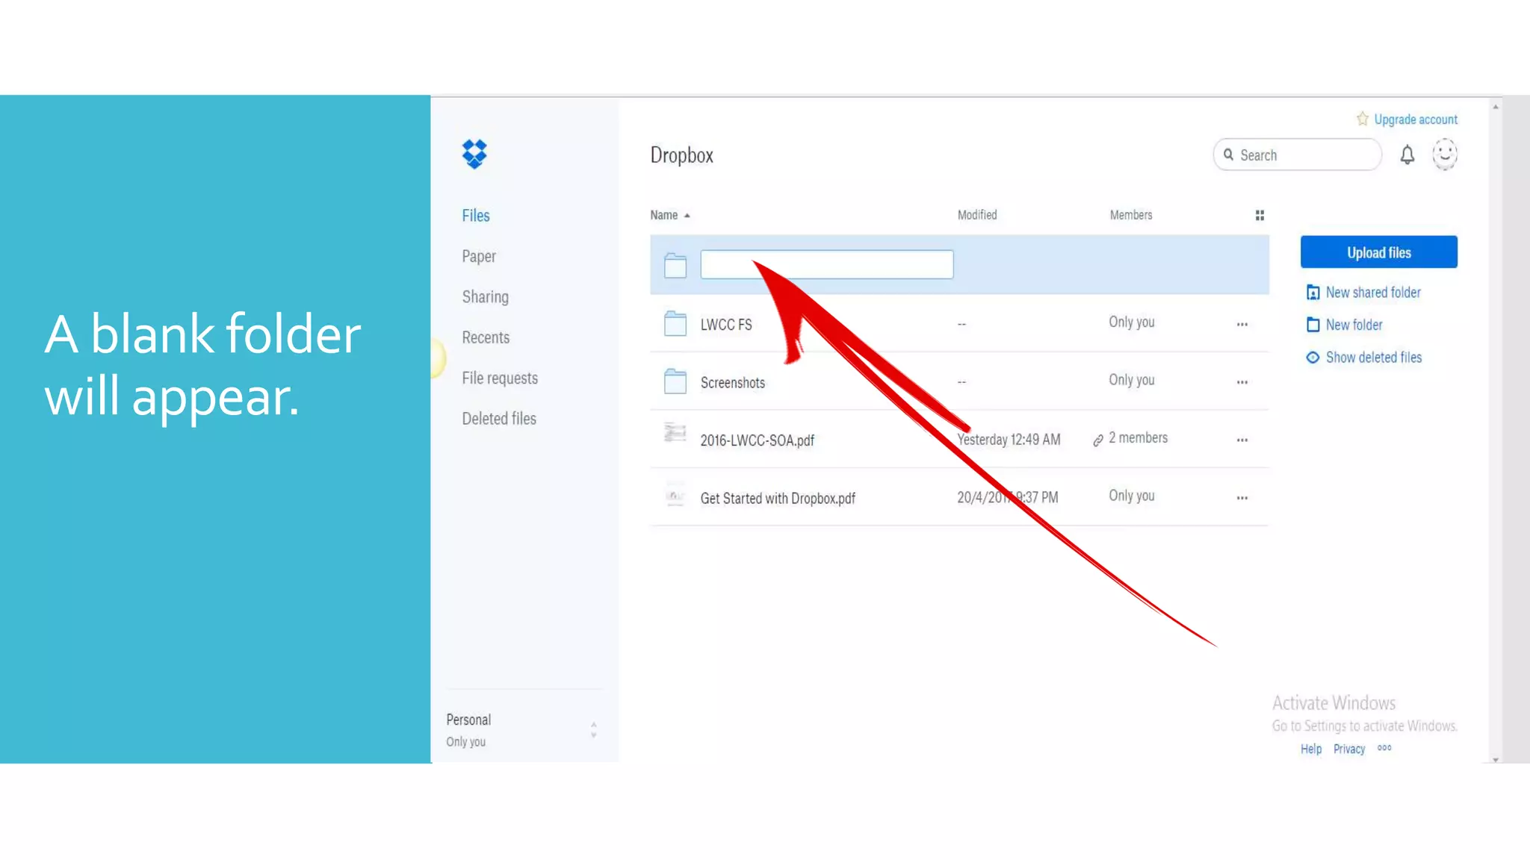Open more options for LWCC FS
This screenshot has width=1530, height=860.
click(x=1242, y=324)
